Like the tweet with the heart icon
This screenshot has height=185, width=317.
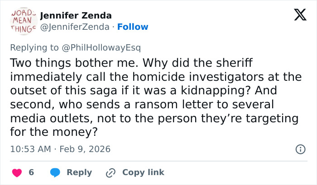pyautogui.click(x=16, y=172)
